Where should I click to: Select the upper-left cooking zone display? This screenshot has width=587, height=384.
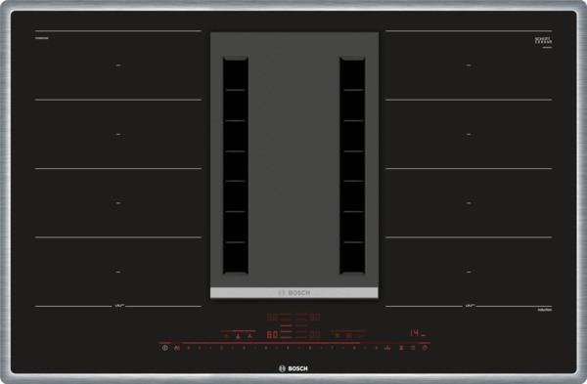click(x=272, y=318)
